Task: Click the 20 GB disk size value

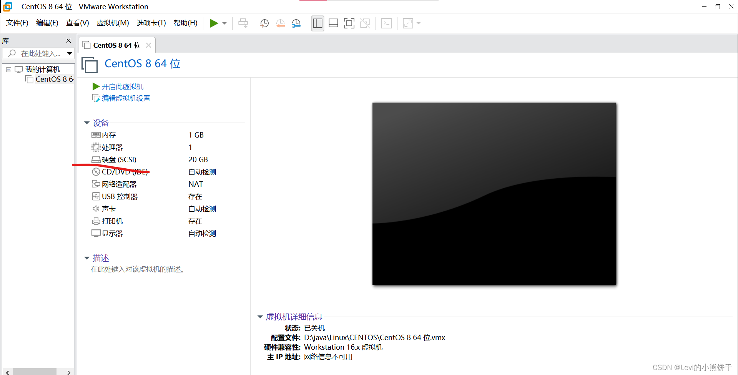Action: tap(198, 159)
